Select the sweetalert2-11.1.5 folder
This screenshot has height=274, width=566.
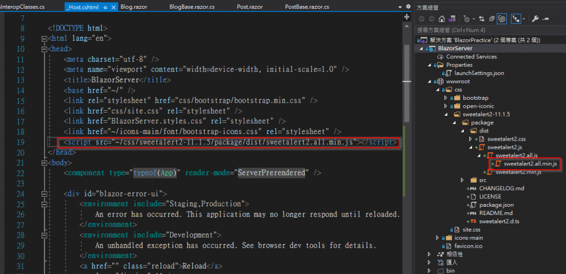[x=486, y=114]
